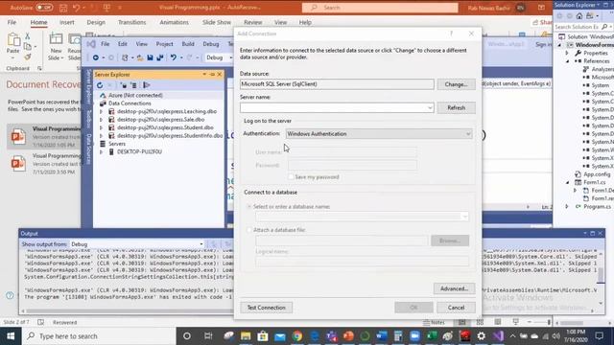This screenshot has height=345, width=614.
Task: Click Undo in Visual Studio toolbar
Action: [x=173, y=57]
